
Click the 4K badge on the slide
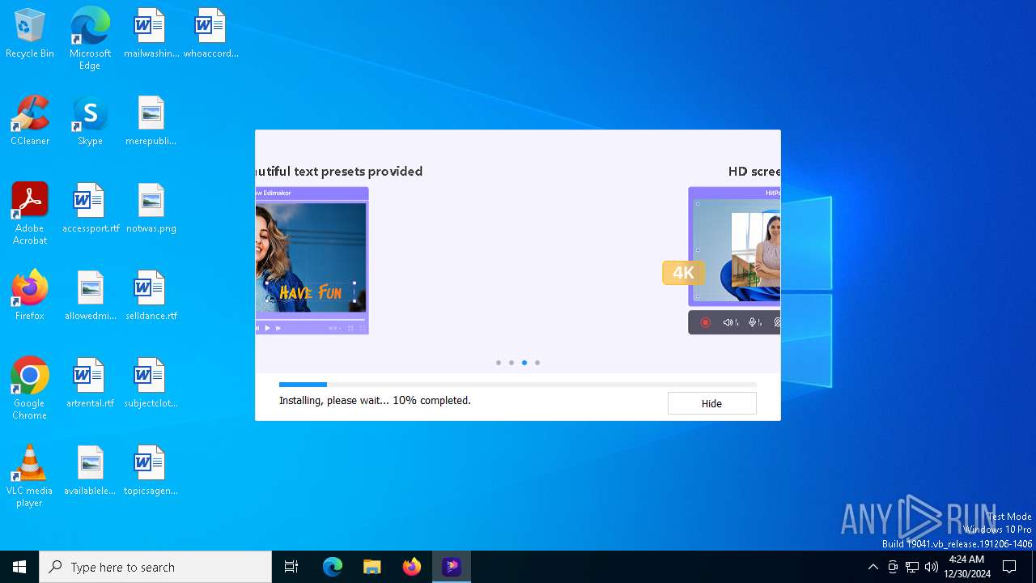pos(683,273)
